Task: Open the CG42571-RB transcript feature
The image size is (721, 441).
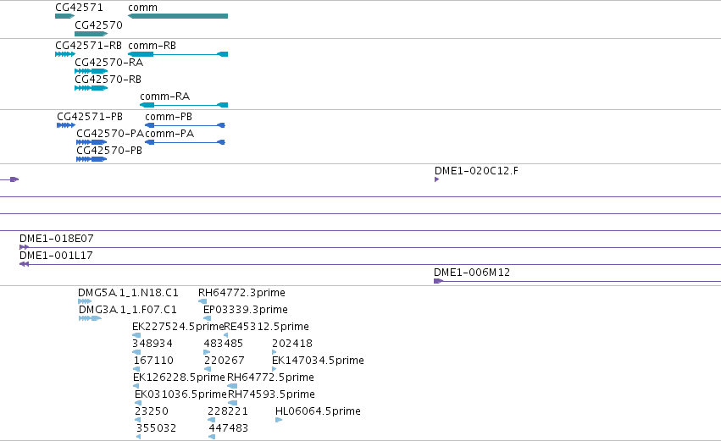Action: tap(65, 54)
